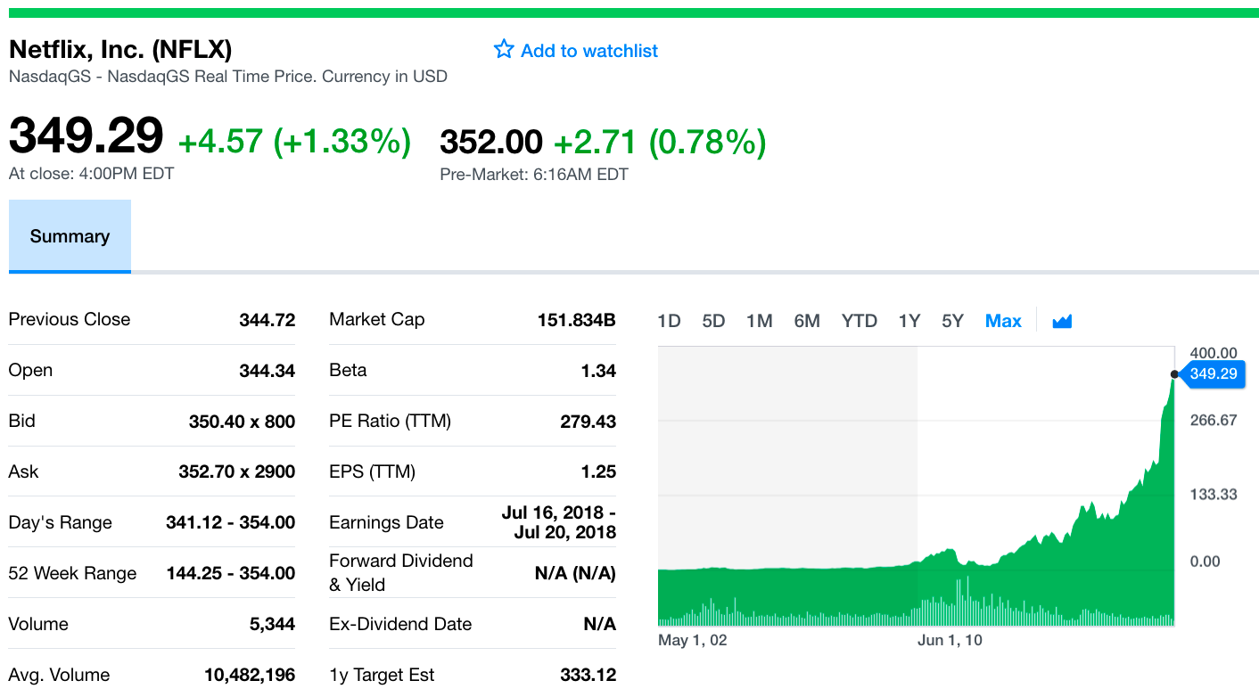Click the Ex-Dividend Date label

400,624
